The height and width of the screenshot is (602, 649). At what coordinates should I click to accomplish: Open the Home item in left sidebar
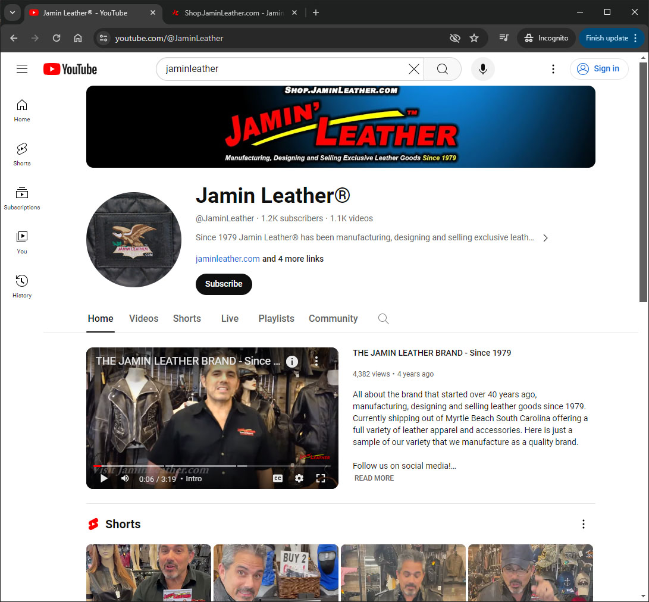pos(22,111)
